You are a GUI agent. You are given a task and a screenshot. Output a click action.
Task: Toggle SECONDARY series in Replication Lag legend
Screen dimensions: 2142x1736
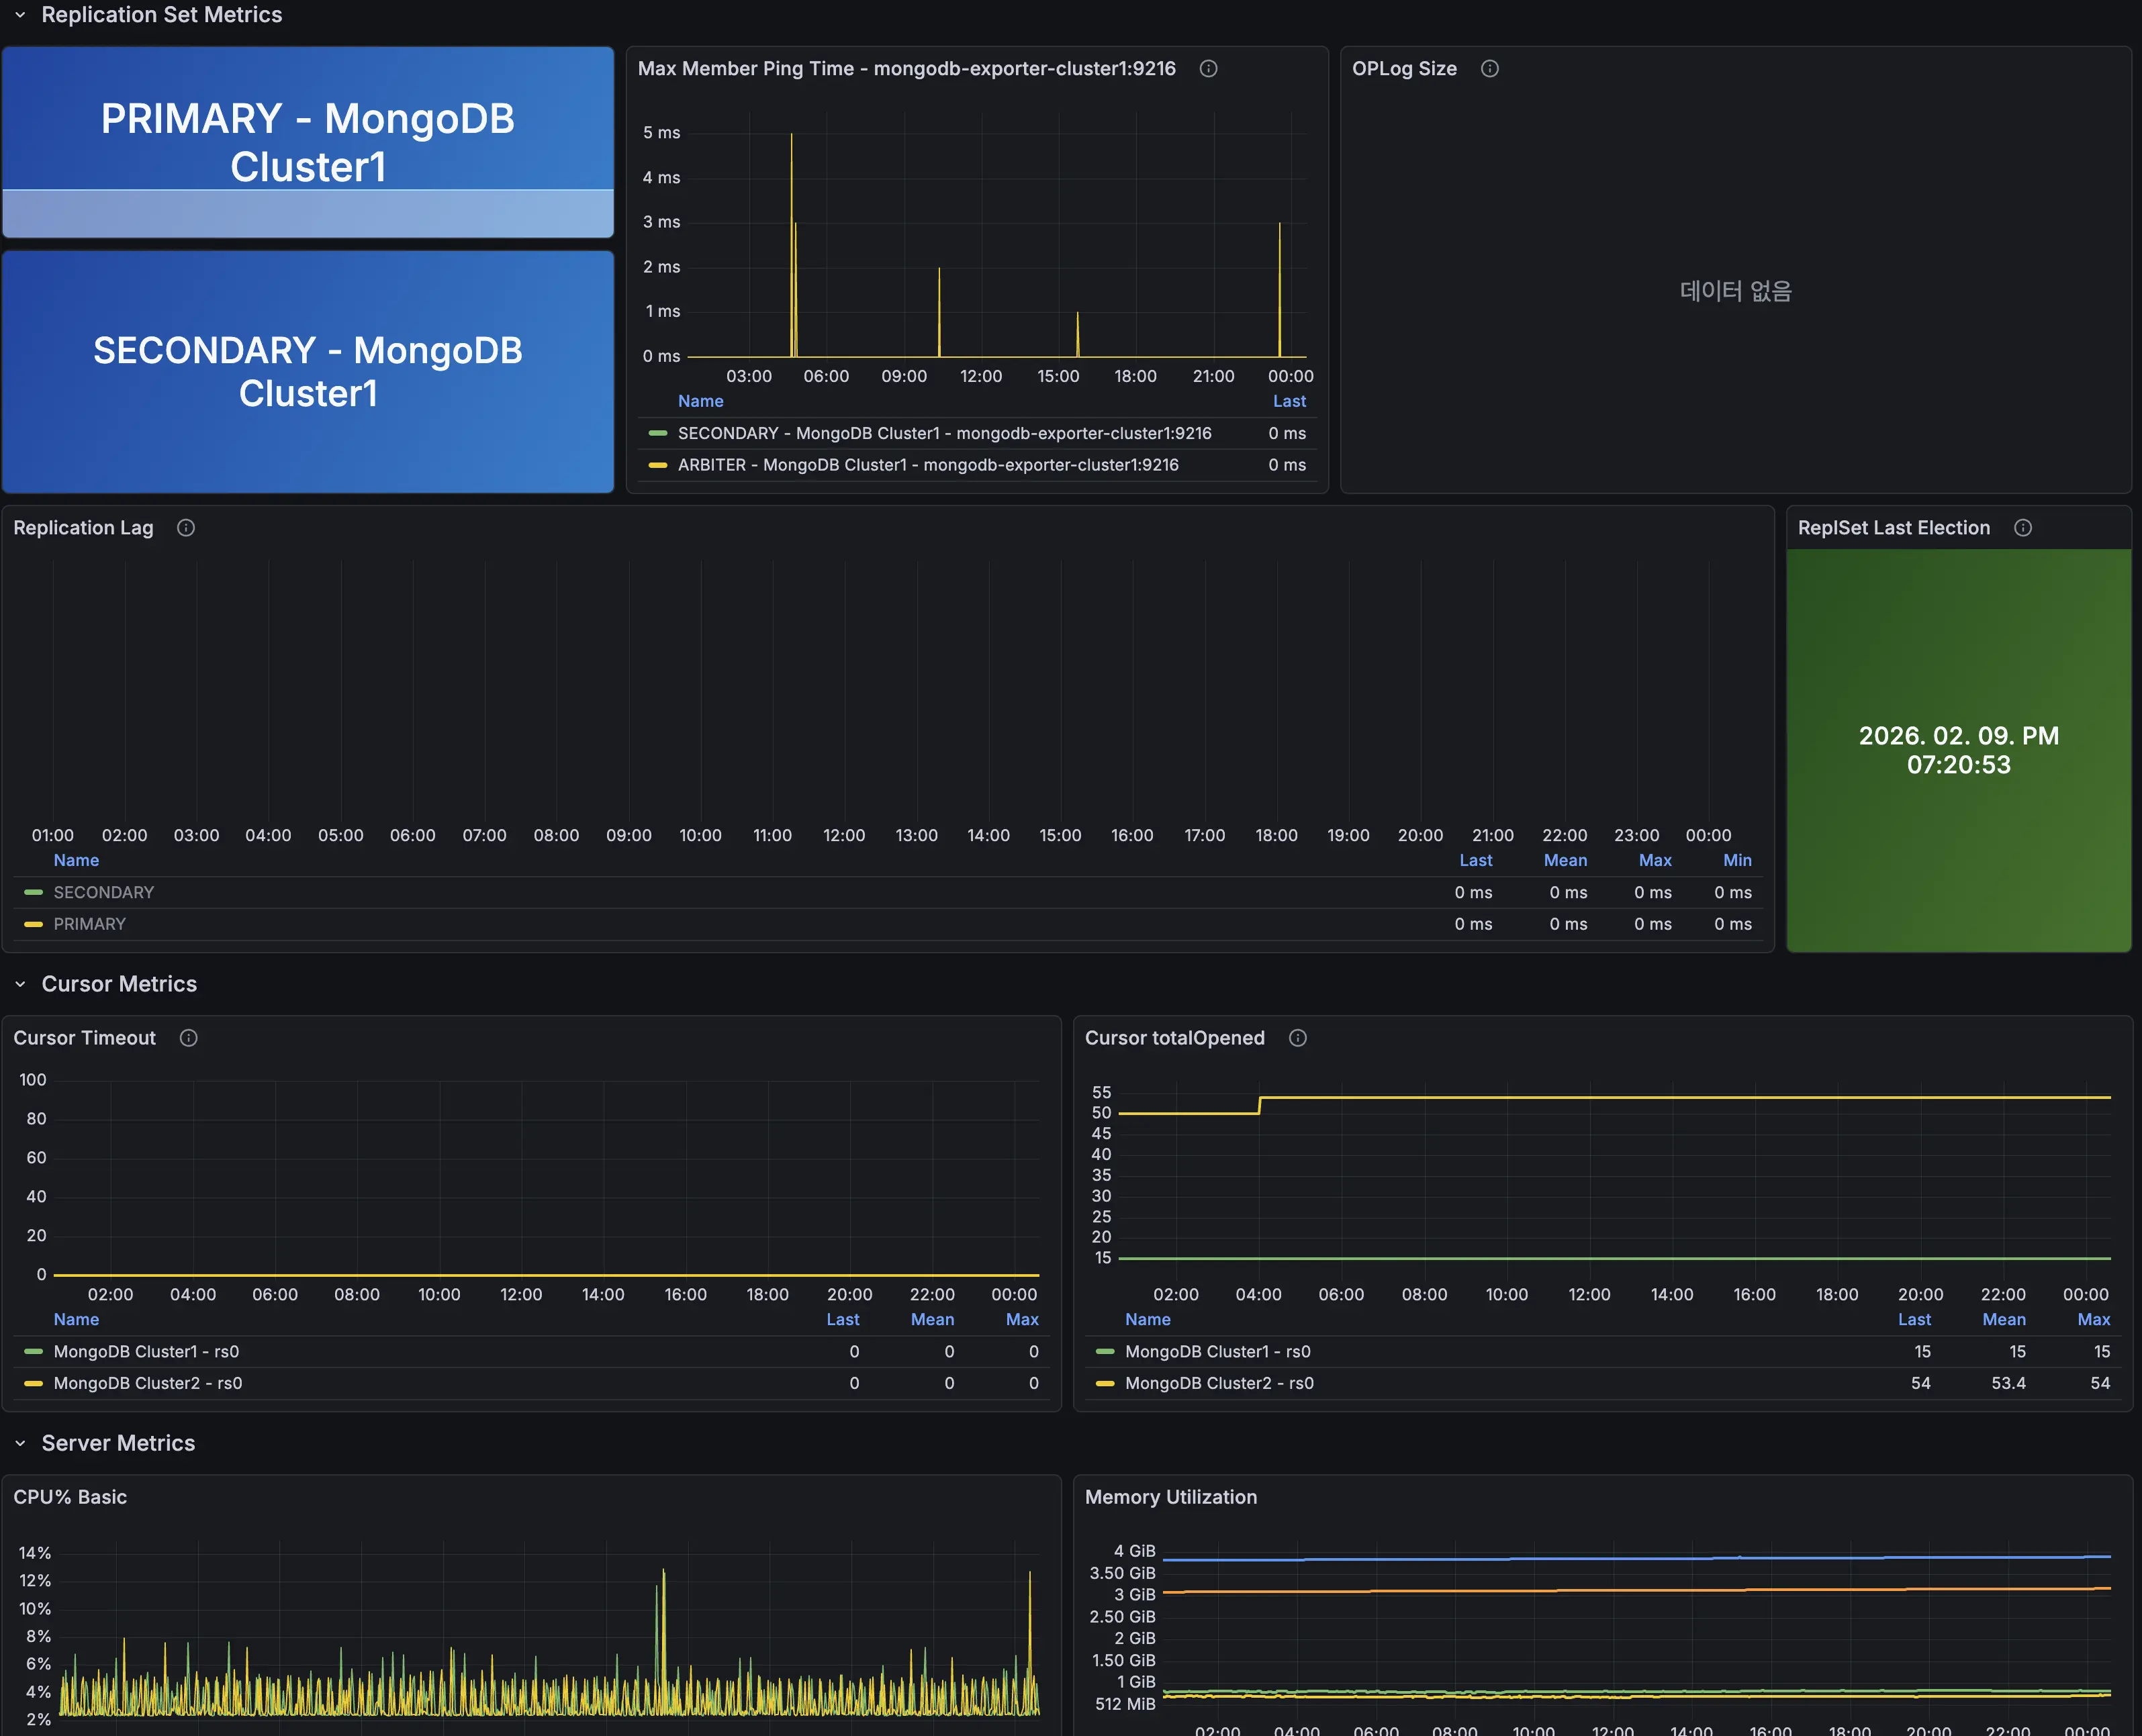(x=103, y=892)
